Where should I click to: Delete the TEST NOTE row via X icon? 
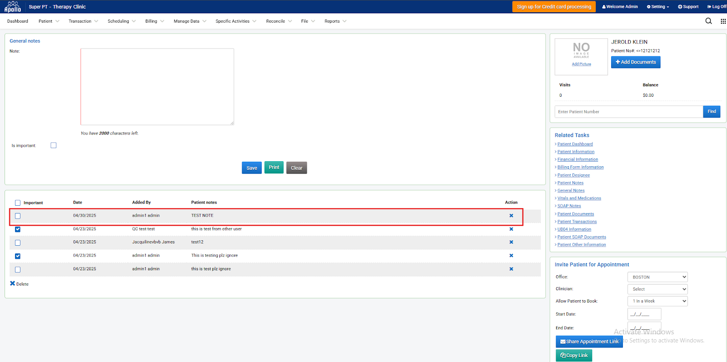coord(511,216)
